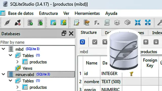Click the Create a table icon

pos(53,22)
